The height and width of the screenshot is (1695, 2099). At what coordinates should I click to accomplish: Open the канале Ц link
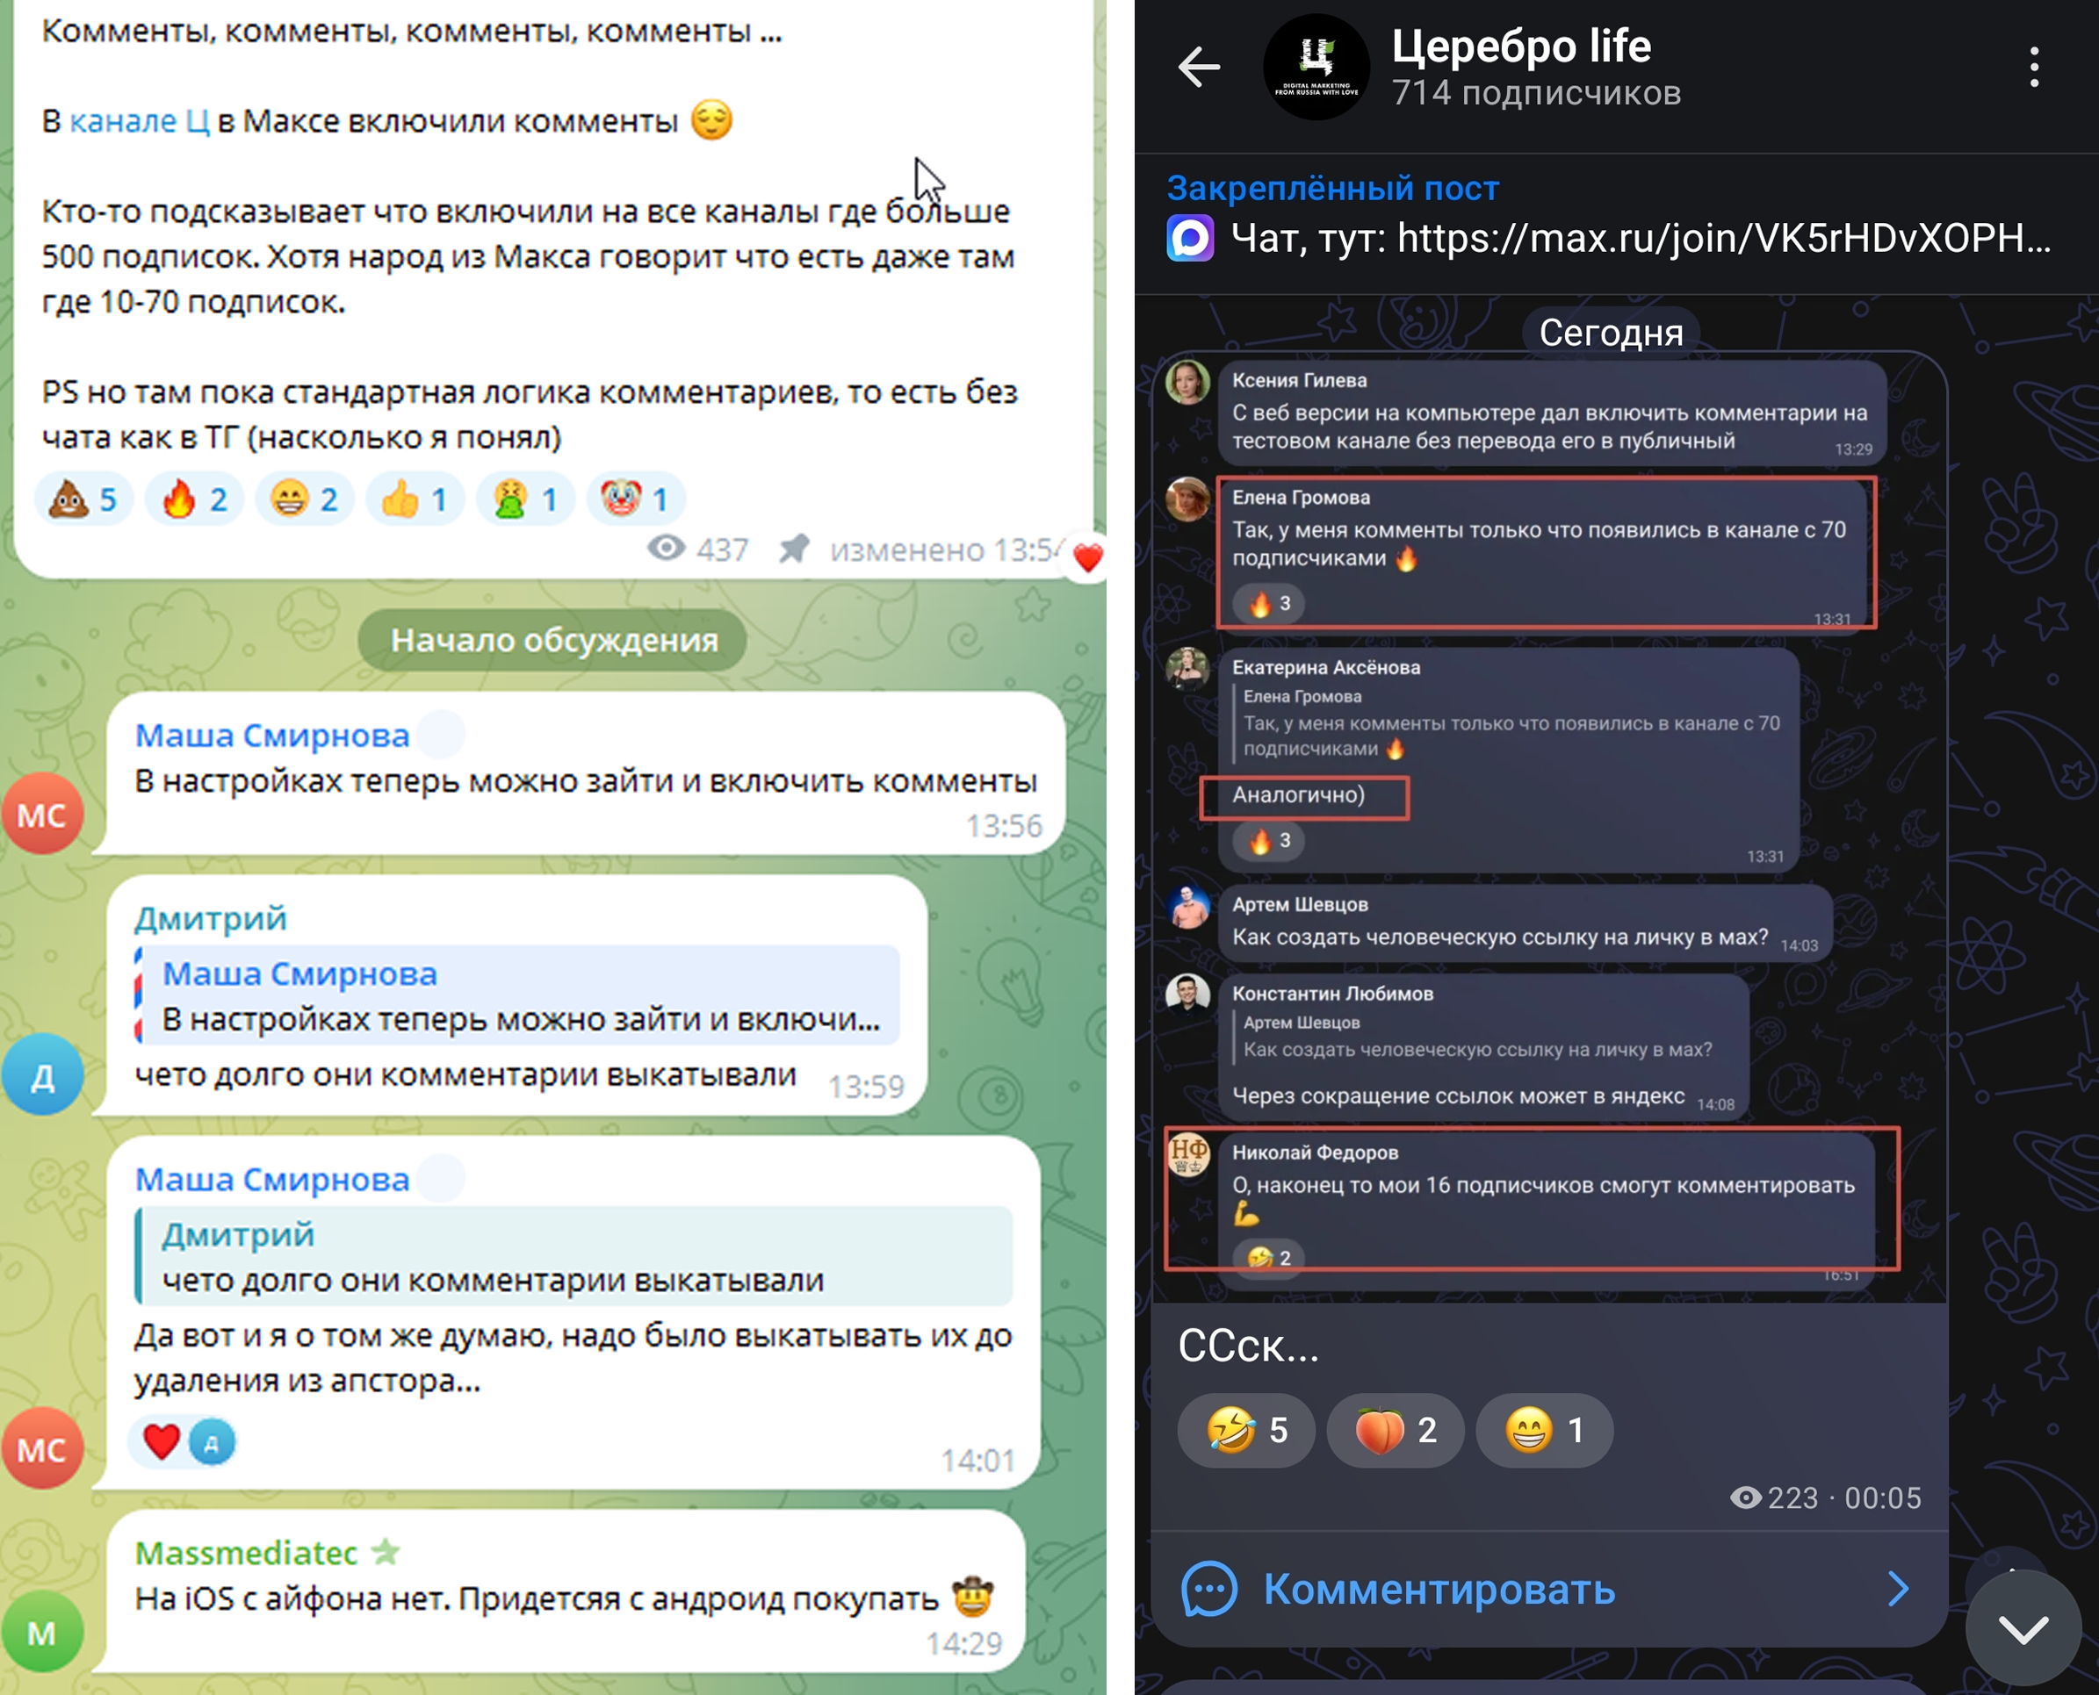point(140,121)
